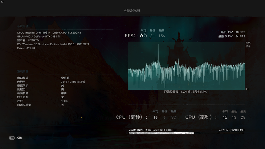
Task: Select the 性能评估结果 title at top
Action: 132,11
